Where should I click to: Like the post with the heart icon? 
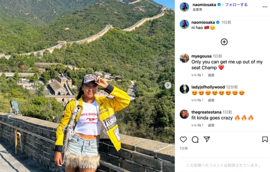[183, 139]
